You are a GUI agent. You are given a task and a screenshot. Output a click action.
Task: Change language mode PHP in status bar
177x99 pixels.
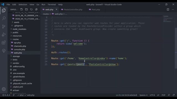(163, 95)
